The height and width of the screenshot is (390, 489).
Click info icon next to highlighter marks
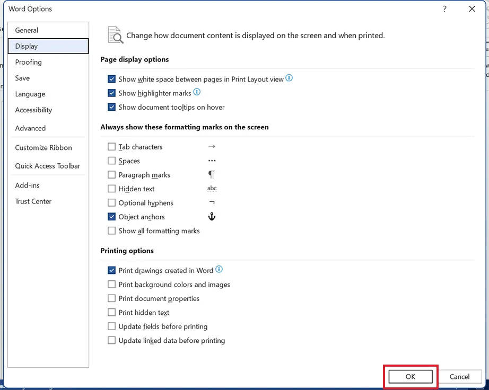(197, 92)
